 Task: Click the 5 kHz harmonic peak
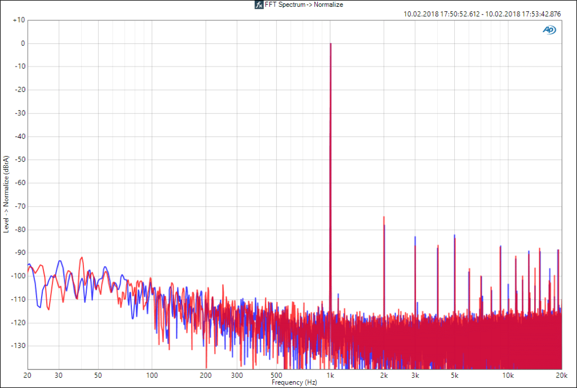tap(454, 235)
